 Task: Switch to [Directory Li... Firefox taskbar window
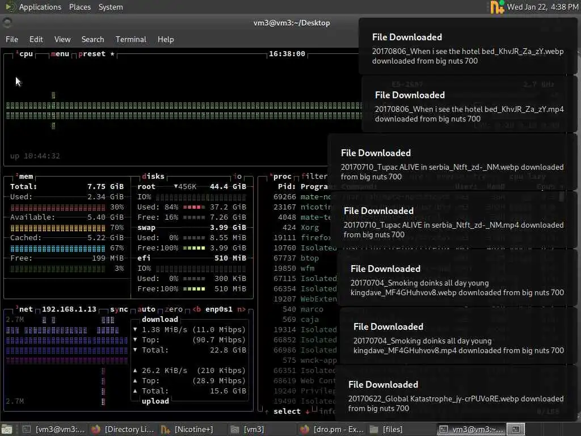point(123,429)
